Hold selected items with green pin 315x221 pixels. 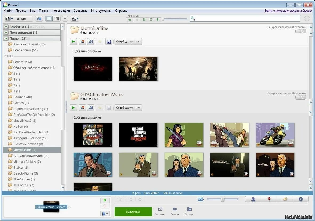[105, 200]
